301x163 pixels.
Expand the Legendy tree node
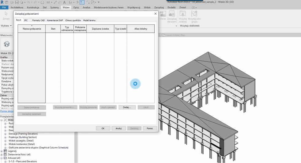[2, 151]
